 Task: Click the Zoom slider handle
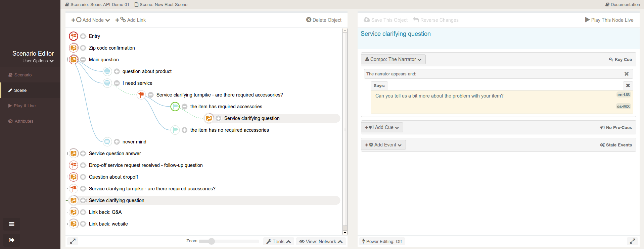click(211, 241)
